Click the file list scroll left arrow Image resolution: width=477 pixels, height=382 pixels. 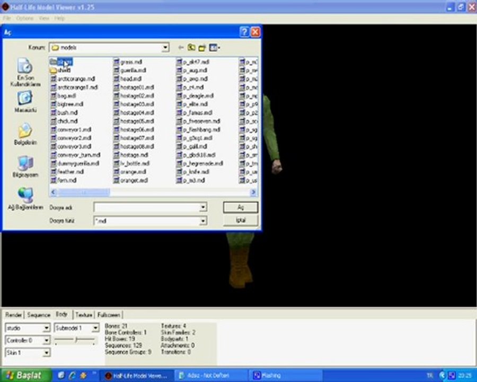54,192
